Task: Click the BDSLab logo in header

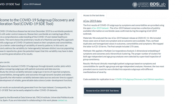Action: coord(158,5)
